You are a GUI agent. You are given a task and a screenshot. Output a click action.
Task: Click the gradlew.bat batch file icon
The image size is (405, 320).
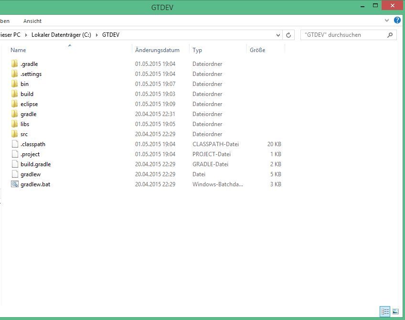point(15,184)
